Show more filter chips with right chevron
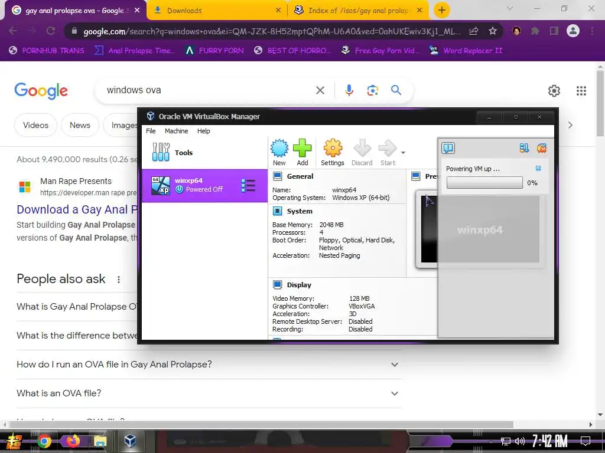605x453 pixels. [570, 125]
